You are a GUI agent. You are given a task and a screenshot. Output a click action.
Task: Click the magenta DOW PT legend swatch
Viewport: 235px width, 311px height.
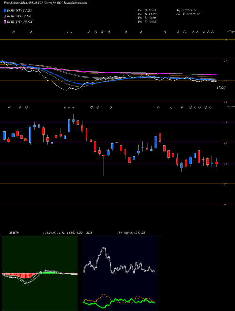[5, 22]
